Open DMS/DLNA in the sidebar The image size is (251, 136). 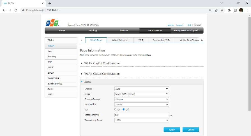tap(61, 78)
